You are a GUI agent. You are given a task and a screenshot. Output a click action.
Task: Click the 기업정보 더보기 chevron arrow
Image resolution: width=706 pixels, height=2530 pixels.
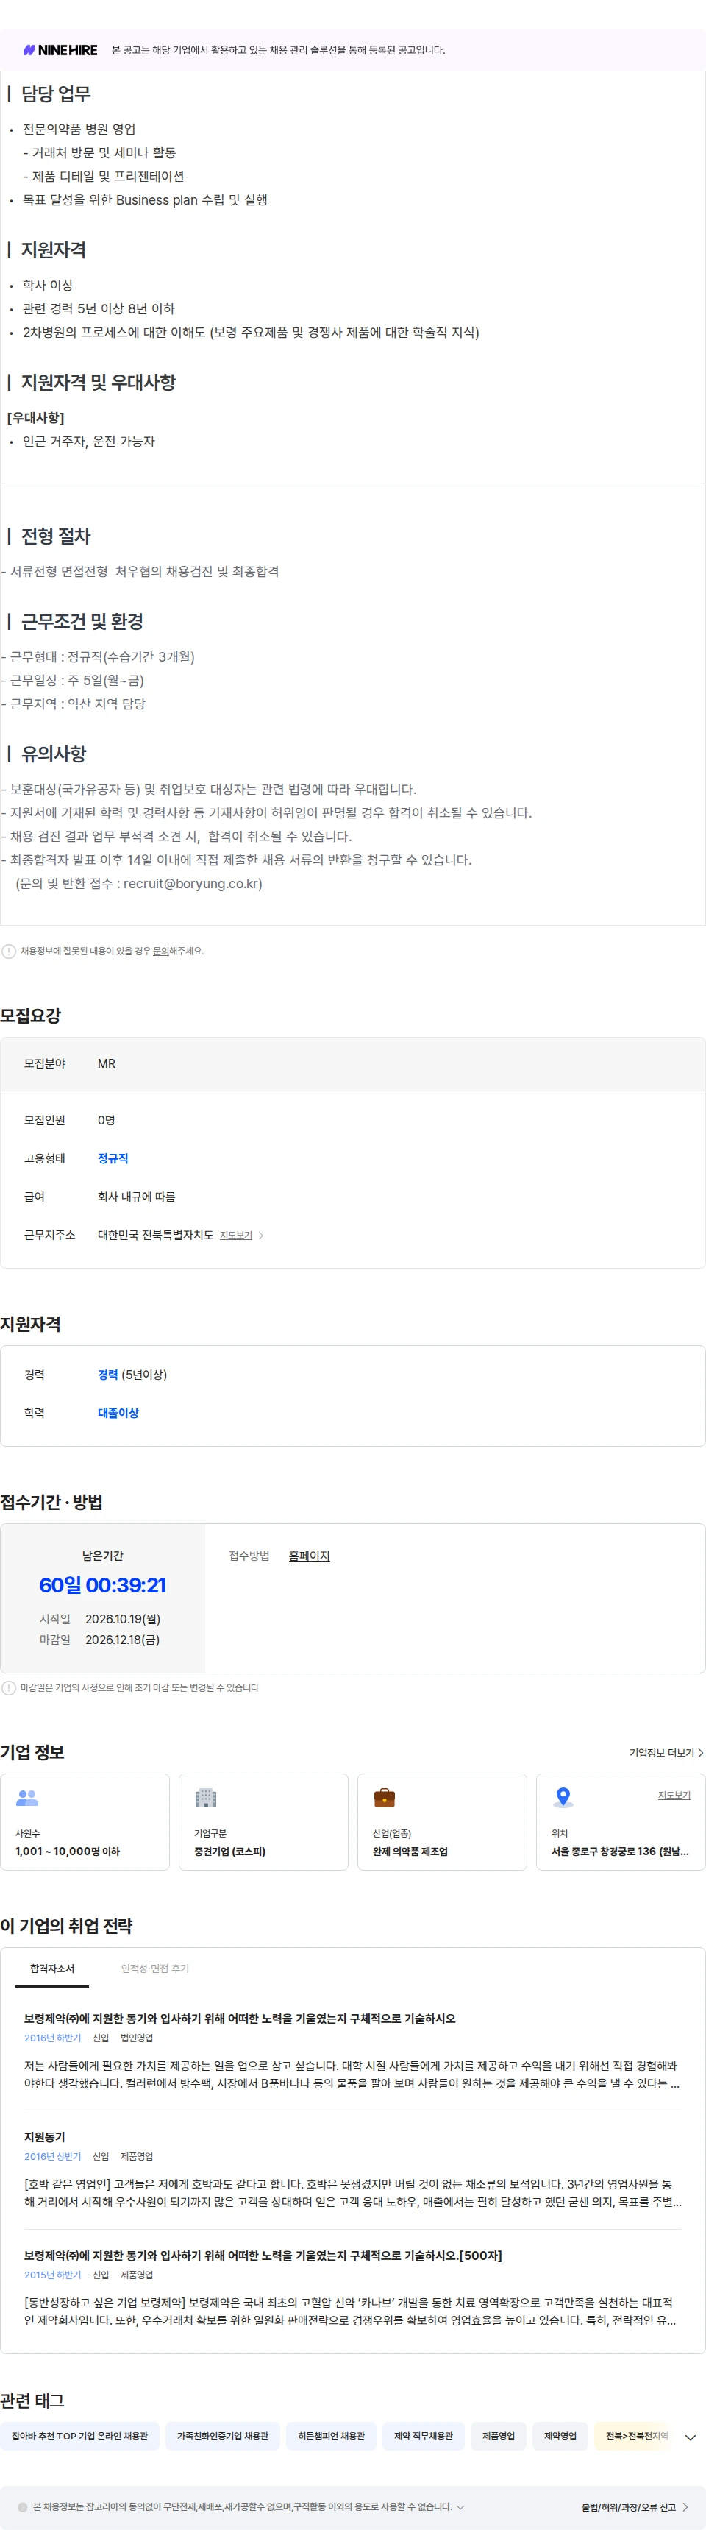(700, 1752)
